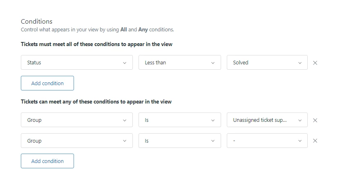Click the chevron arrow on the Less than operator

(x=213, y=63)
